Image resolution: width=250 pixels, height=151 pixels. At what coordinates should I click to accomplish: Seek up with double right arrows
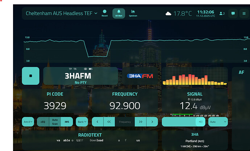coord(141,122)
